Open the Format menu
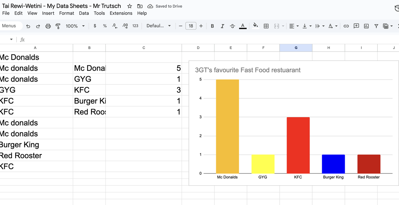 tap(66, 13)
